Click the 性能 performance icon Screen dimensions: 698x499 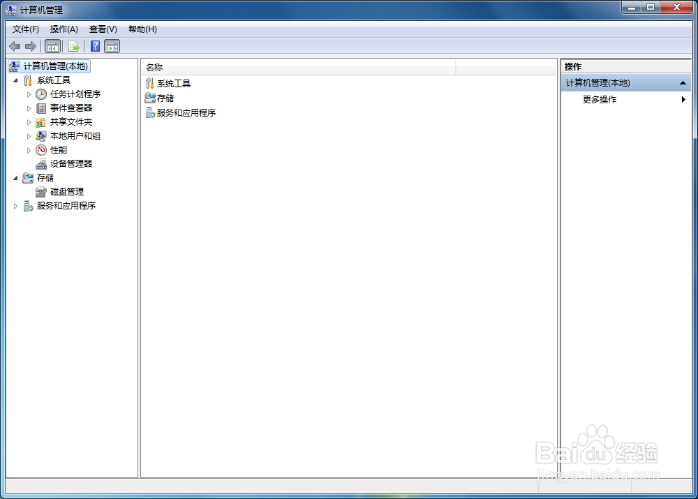coord(41,150)
